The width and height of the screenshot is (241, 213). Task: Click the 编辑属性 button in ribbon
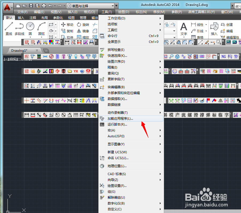(230, 37)
